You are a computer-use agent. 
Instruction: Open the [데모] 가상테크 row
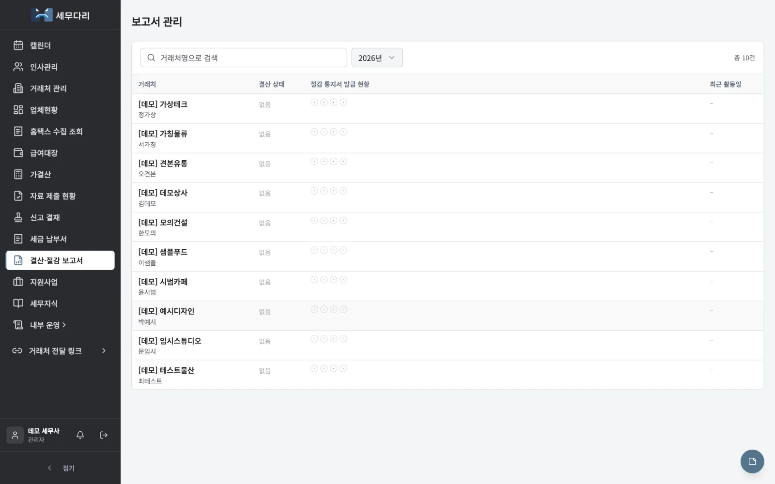pyautogui.click(x=448, y=109)
